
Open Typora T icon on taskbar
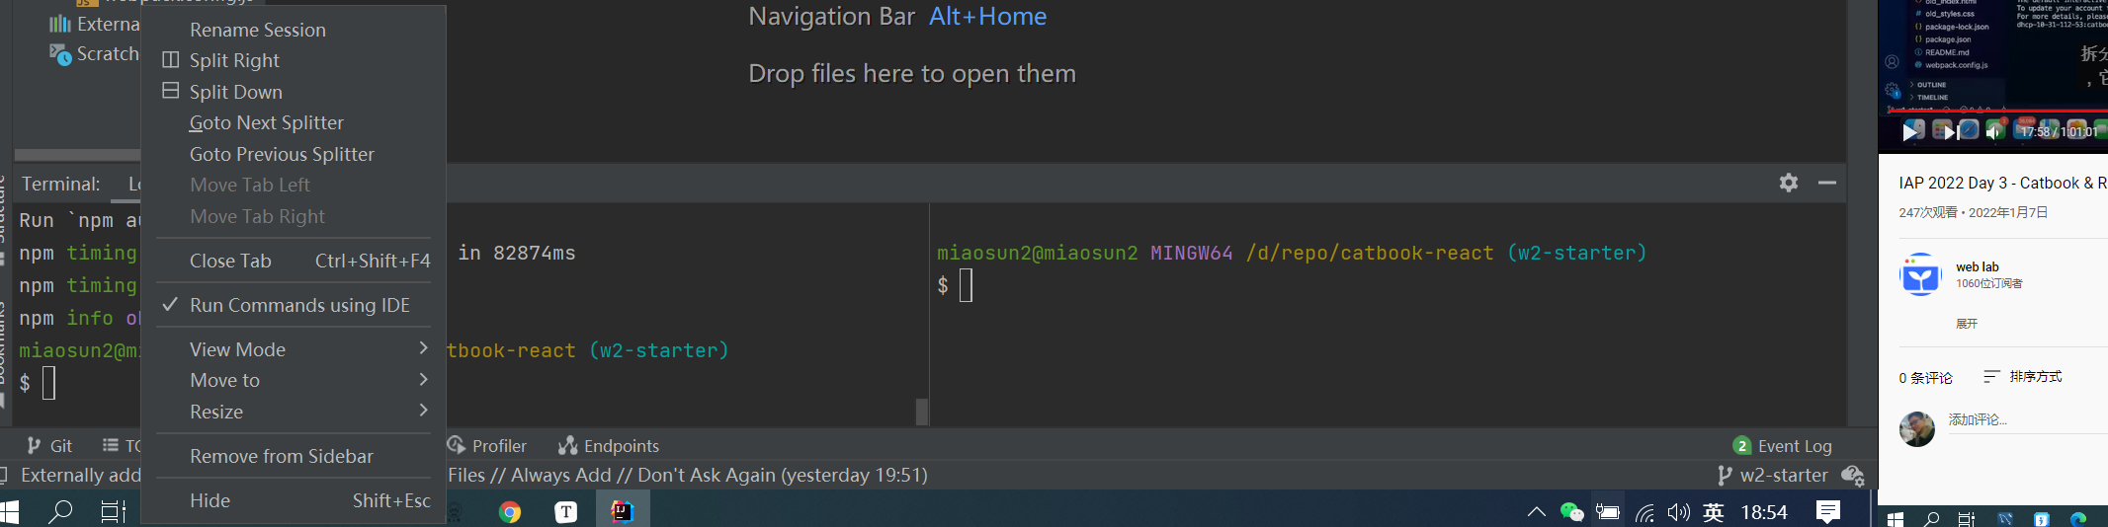565,511
